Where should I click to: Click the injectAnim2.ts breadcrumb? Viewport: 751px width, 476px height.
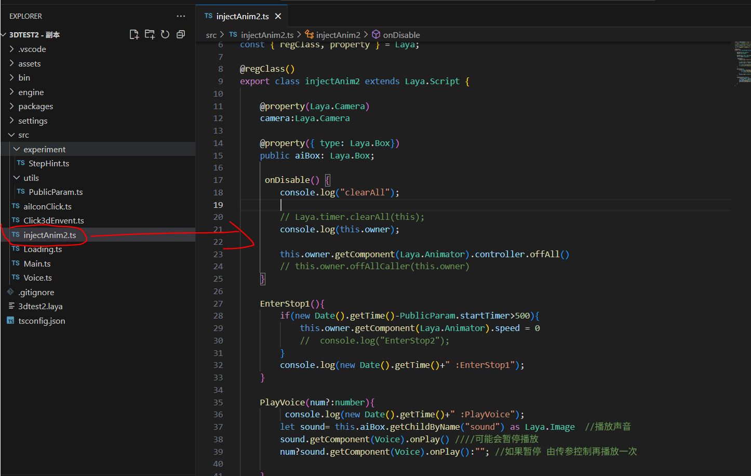[x=267, y=35]
